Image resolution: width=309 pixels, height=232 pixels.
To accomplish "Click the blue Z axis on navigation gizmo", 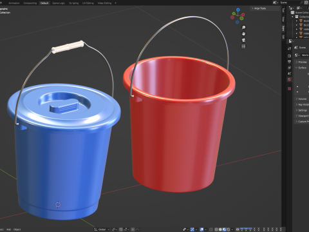I will pos(238,10).
